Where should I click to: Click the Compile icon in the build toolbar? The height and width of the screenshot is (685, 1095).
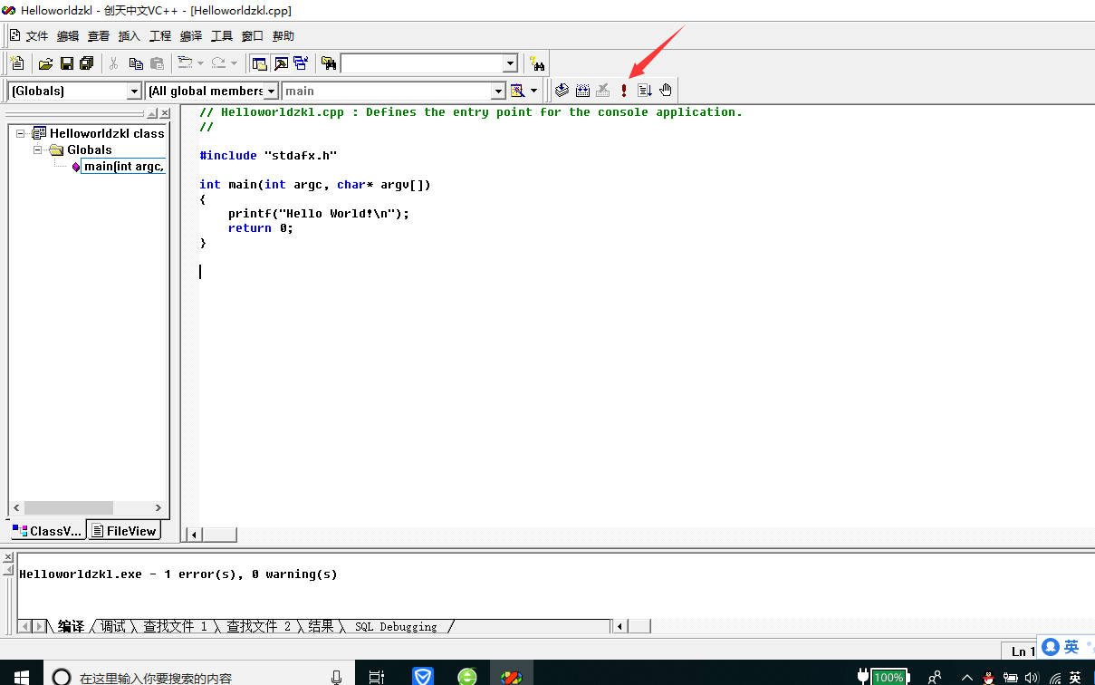pyautogui.click(x=562, y=91)
